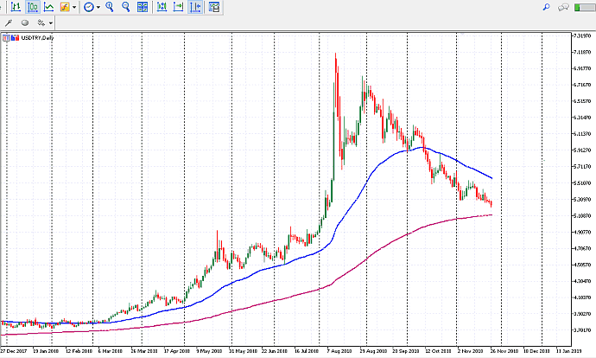Zoom out of the chart
The image size is (596, 358).
point(126,7)
